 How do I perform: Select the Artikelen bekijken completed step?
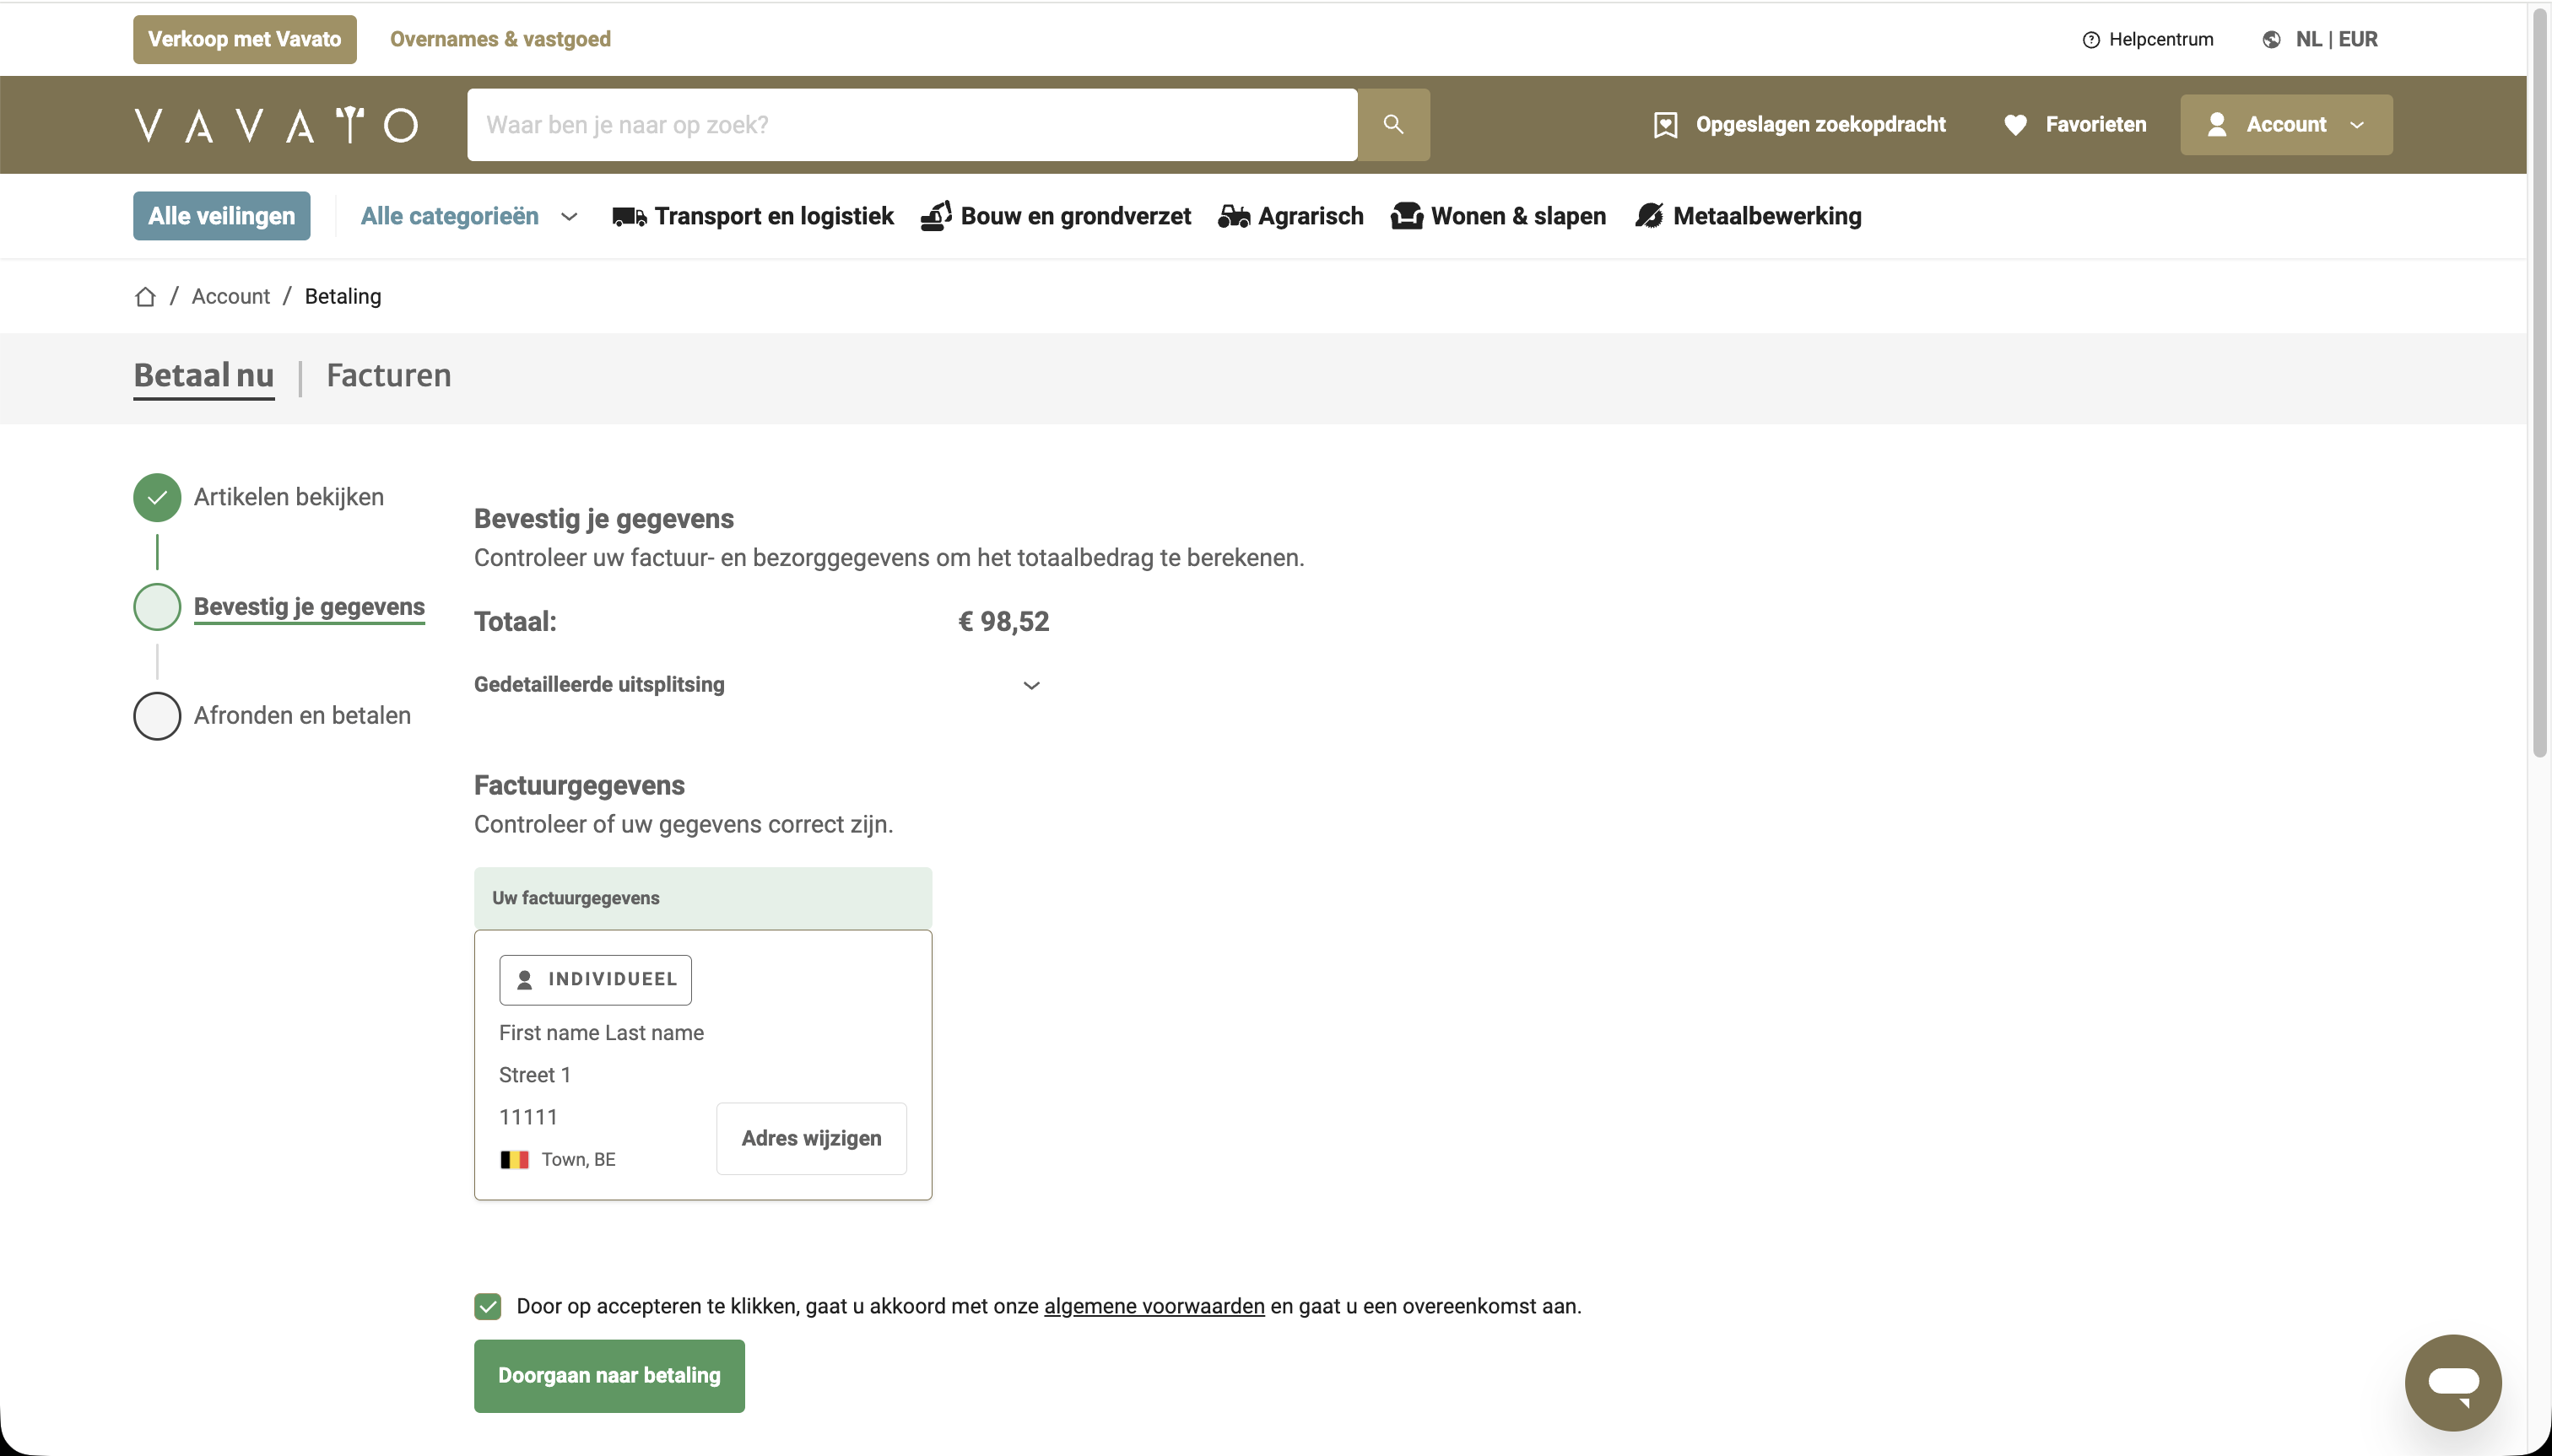click(157, 497)
